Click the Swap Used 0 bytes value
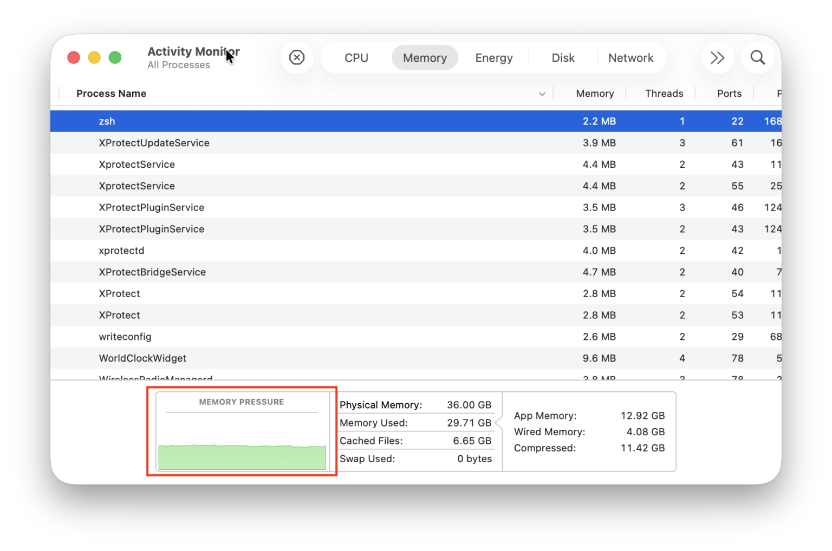 474,458
